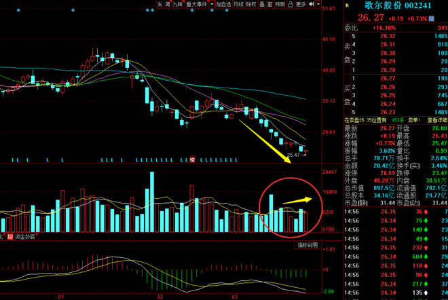Click the blue 融 margin badge
Image resolution: width=448 pixels, height=300 pixels.
(432, 18)
